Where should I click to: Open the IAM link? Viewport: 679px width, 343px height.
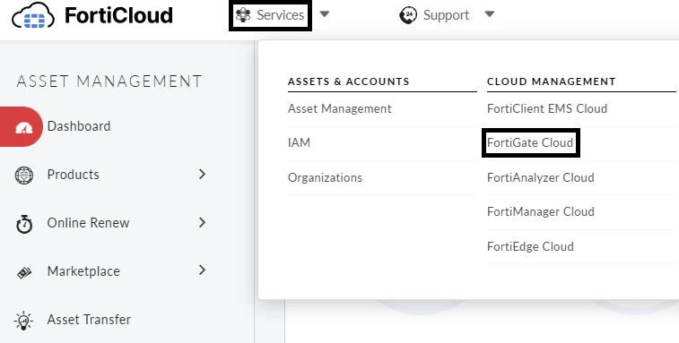coord(299,142)
